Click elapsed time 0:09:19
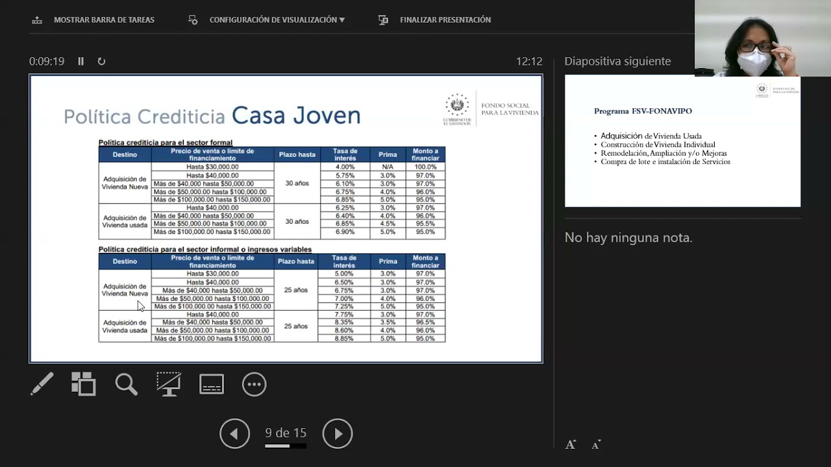 (x=47, y=61)
